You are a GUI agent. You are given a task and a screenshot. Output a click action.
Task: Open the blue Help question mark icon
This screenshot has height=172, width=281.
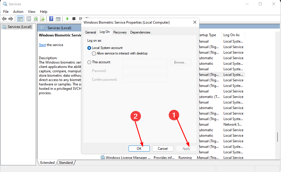click(51, 19)
